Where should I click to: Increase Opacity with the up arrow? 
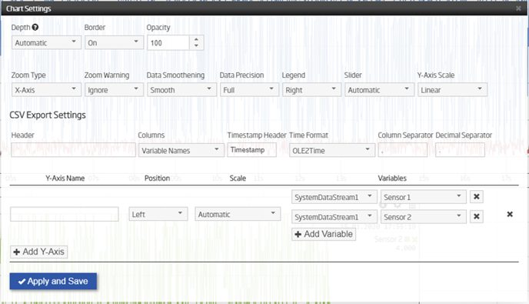pos(196,39)
